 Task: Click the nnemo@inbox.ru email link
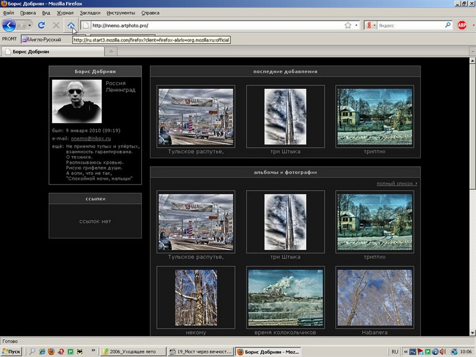click(90, 138)
